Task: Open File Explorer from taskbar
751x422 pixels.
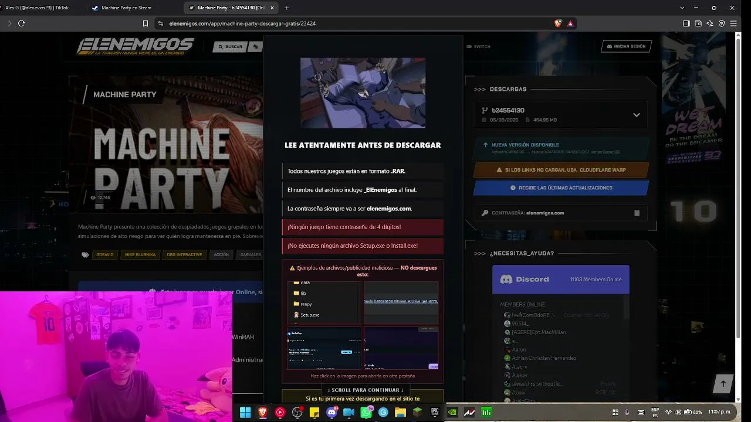Action: click(x=400, y=413)
